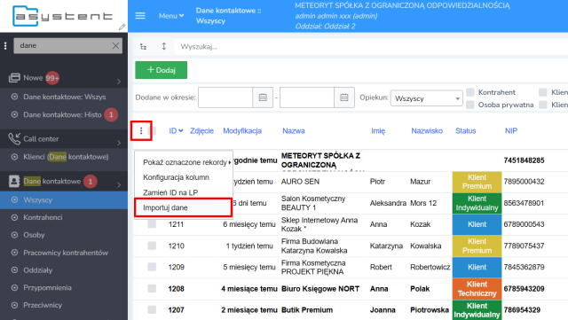This screenshot has width=568, height=320.
Task: Click the vertical sort arrows icon
Action: 163,46
